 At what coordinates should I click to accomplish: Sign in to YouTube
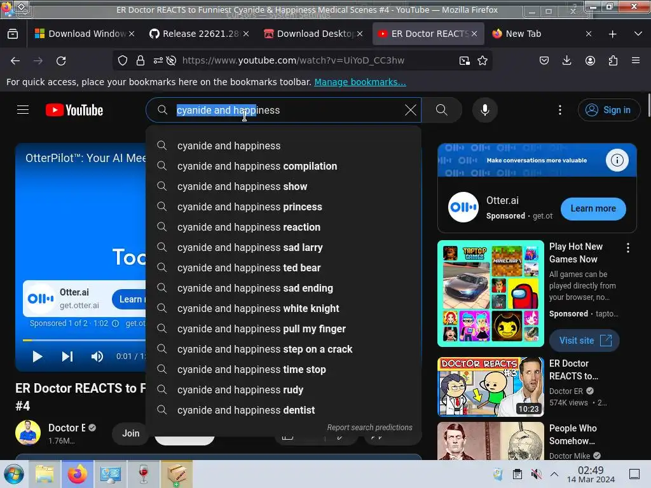click(608, 110)
